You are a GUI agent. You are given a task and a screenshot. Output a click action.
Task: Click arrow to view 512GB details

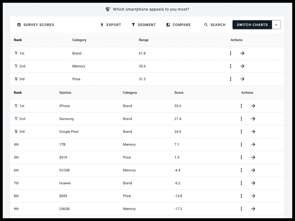pyautogui.click(x=253, y=170)
